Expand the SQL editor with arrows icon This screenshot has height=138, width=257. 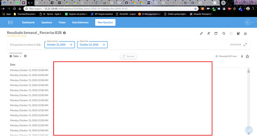click(x=245, y=45)
